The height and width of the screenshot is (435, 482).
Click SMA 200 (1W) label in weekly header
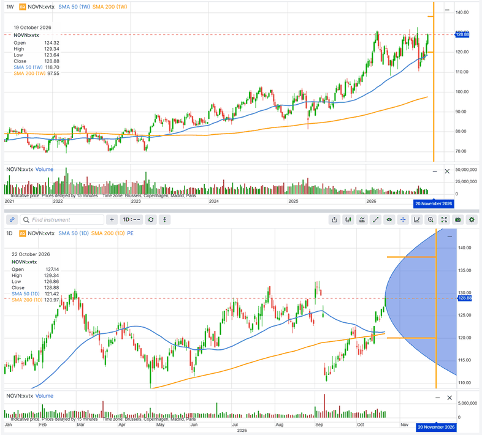coord(110,7)
